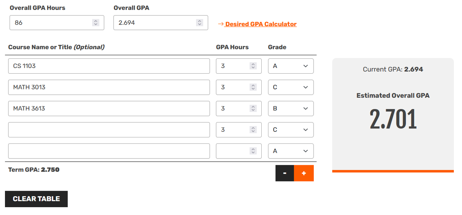Click the minus icon to remove a course row
Screen dimensions: 462x215
(x=284, y=173)
